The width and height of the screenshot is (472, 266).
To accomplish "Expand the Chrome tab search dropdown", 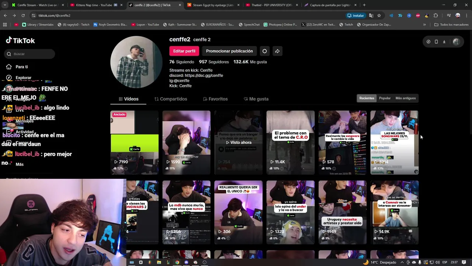I will pos(5,5).
